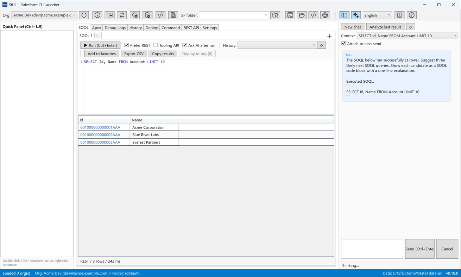Image resolution: width=461 pixels, height=277 pixels.
Task: Open the terminal console icon
Action: tap(290, 15)
